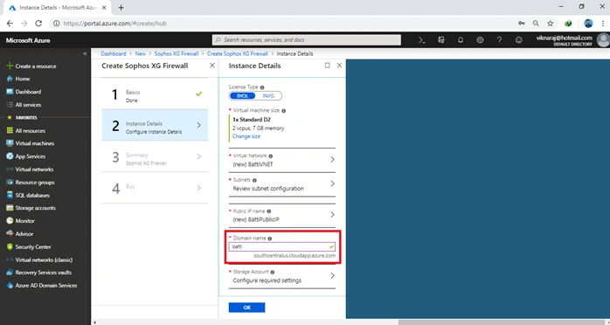This screenshot has width=610, height=325.
Task: Click the Security Center shield icon
Action: pyautogui.click(x=10, y=247)
